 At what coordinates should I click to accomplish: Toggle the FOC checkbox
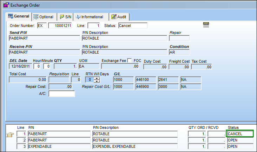(129, 61)
